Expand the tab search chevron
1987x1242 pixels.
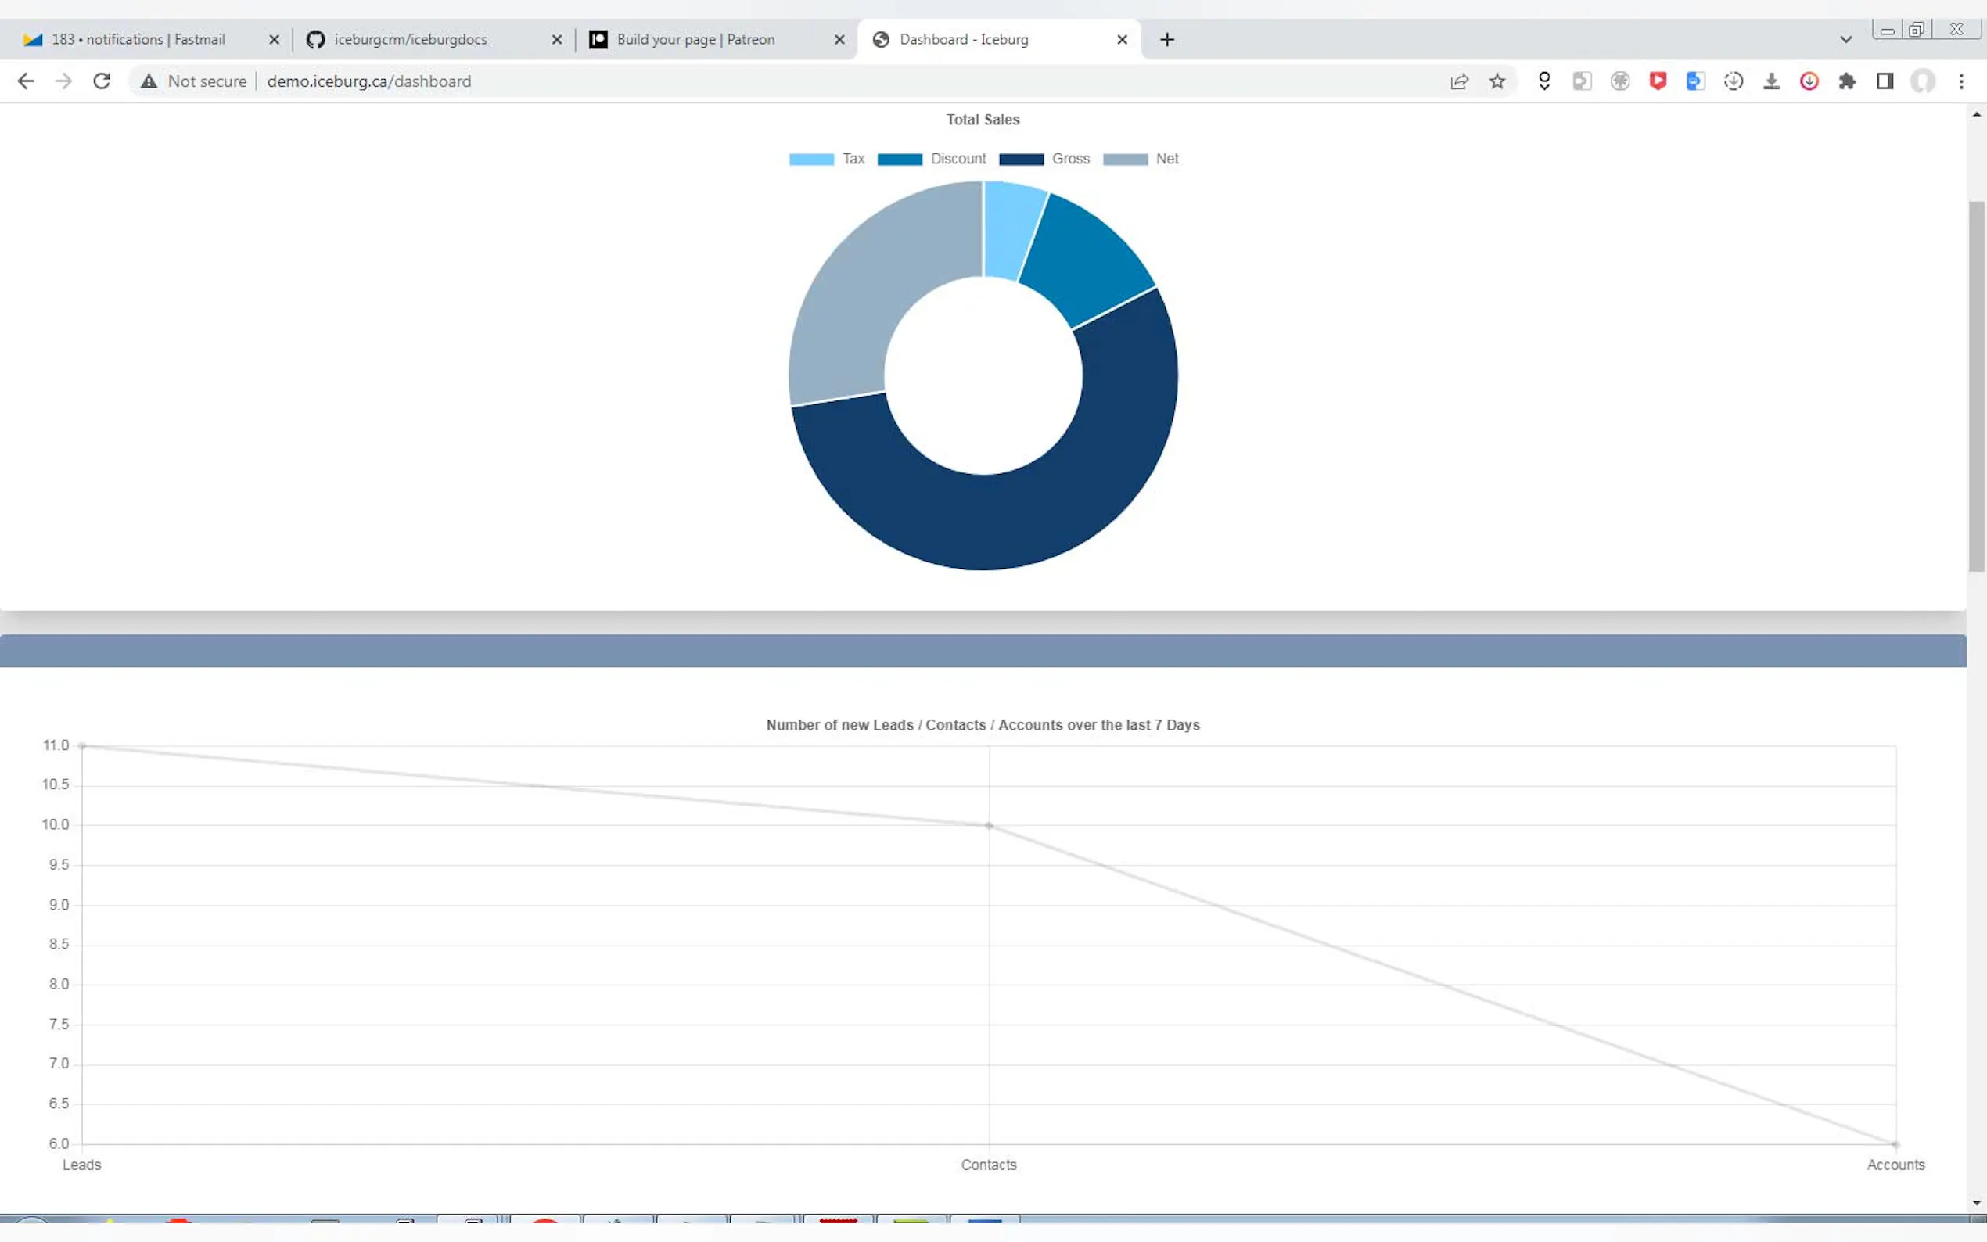click(x=1845, y=39)
